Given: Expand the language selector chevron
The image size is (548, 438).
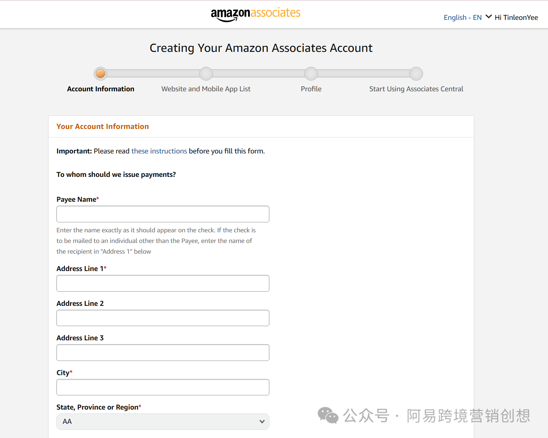Looking at the screenshot, I should tap(488, 17).
